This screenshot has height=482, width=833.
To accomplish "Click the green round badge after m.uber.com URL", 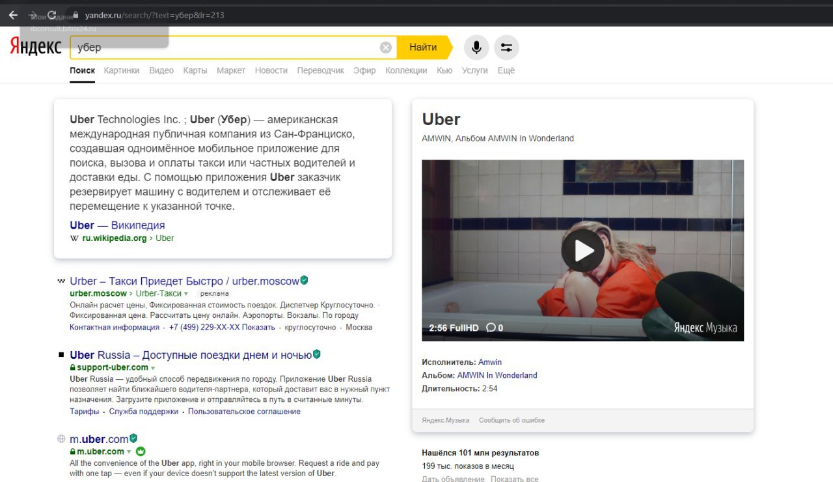I will (141, 451).
